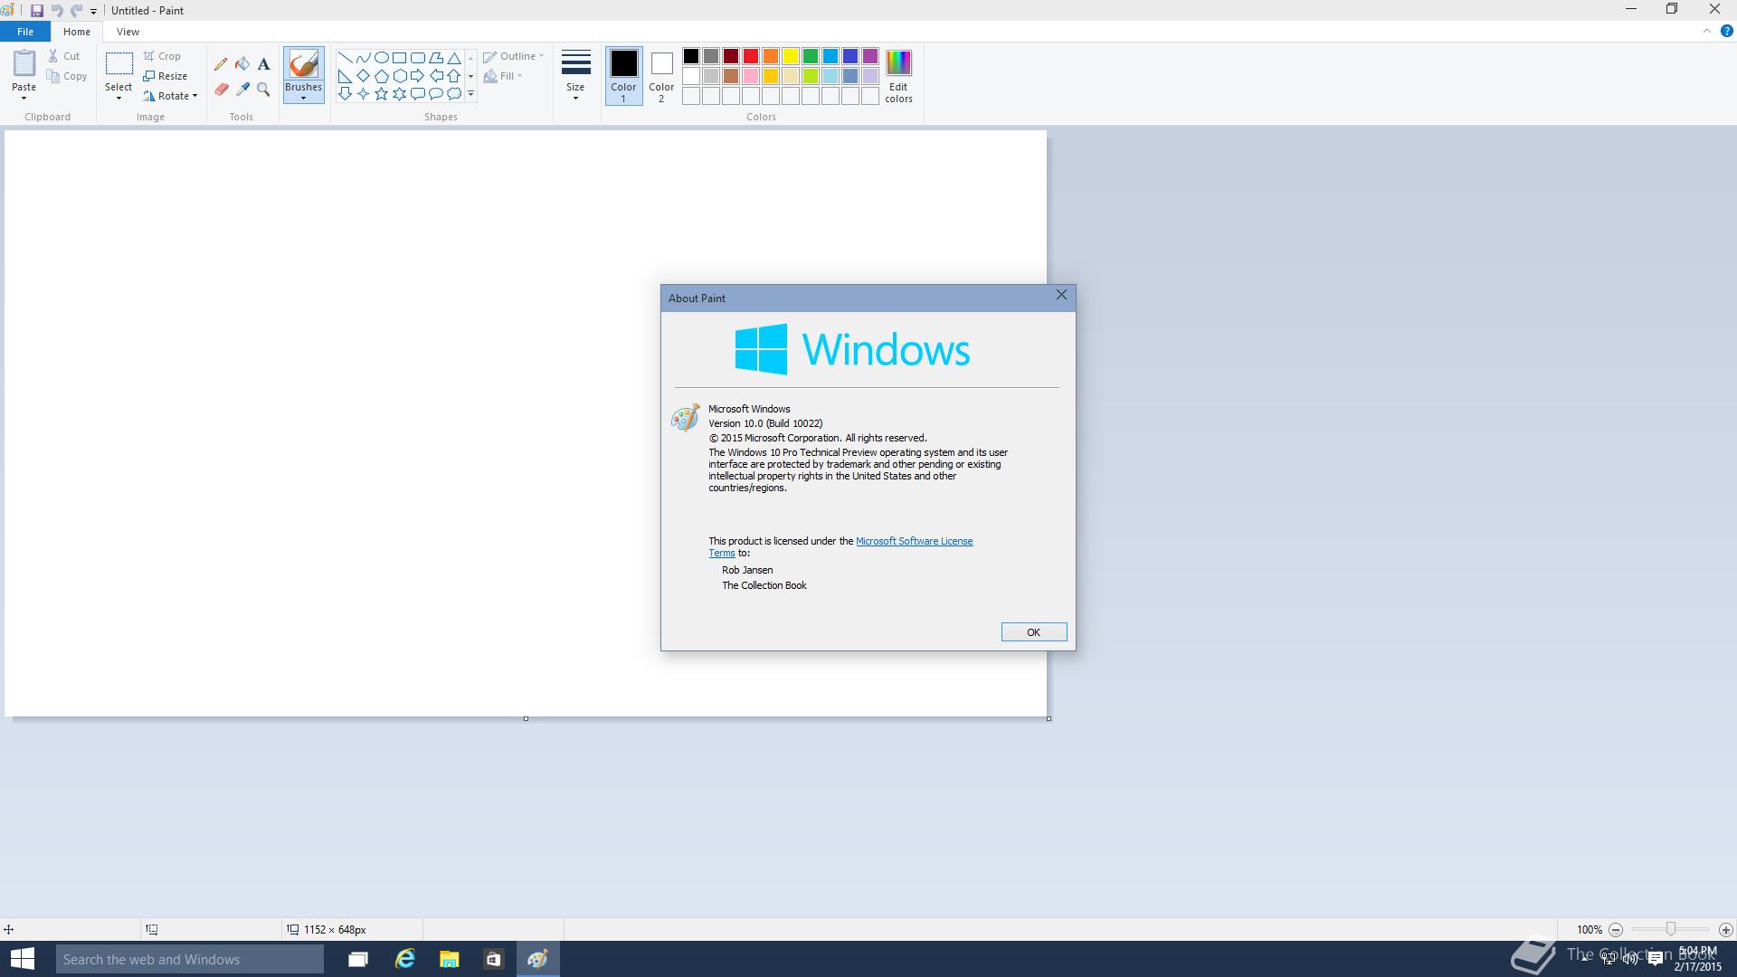This screenshot has width=1737, height=977.
Task: Click the Paste clipboard icon
Action: tap(24, 63)
